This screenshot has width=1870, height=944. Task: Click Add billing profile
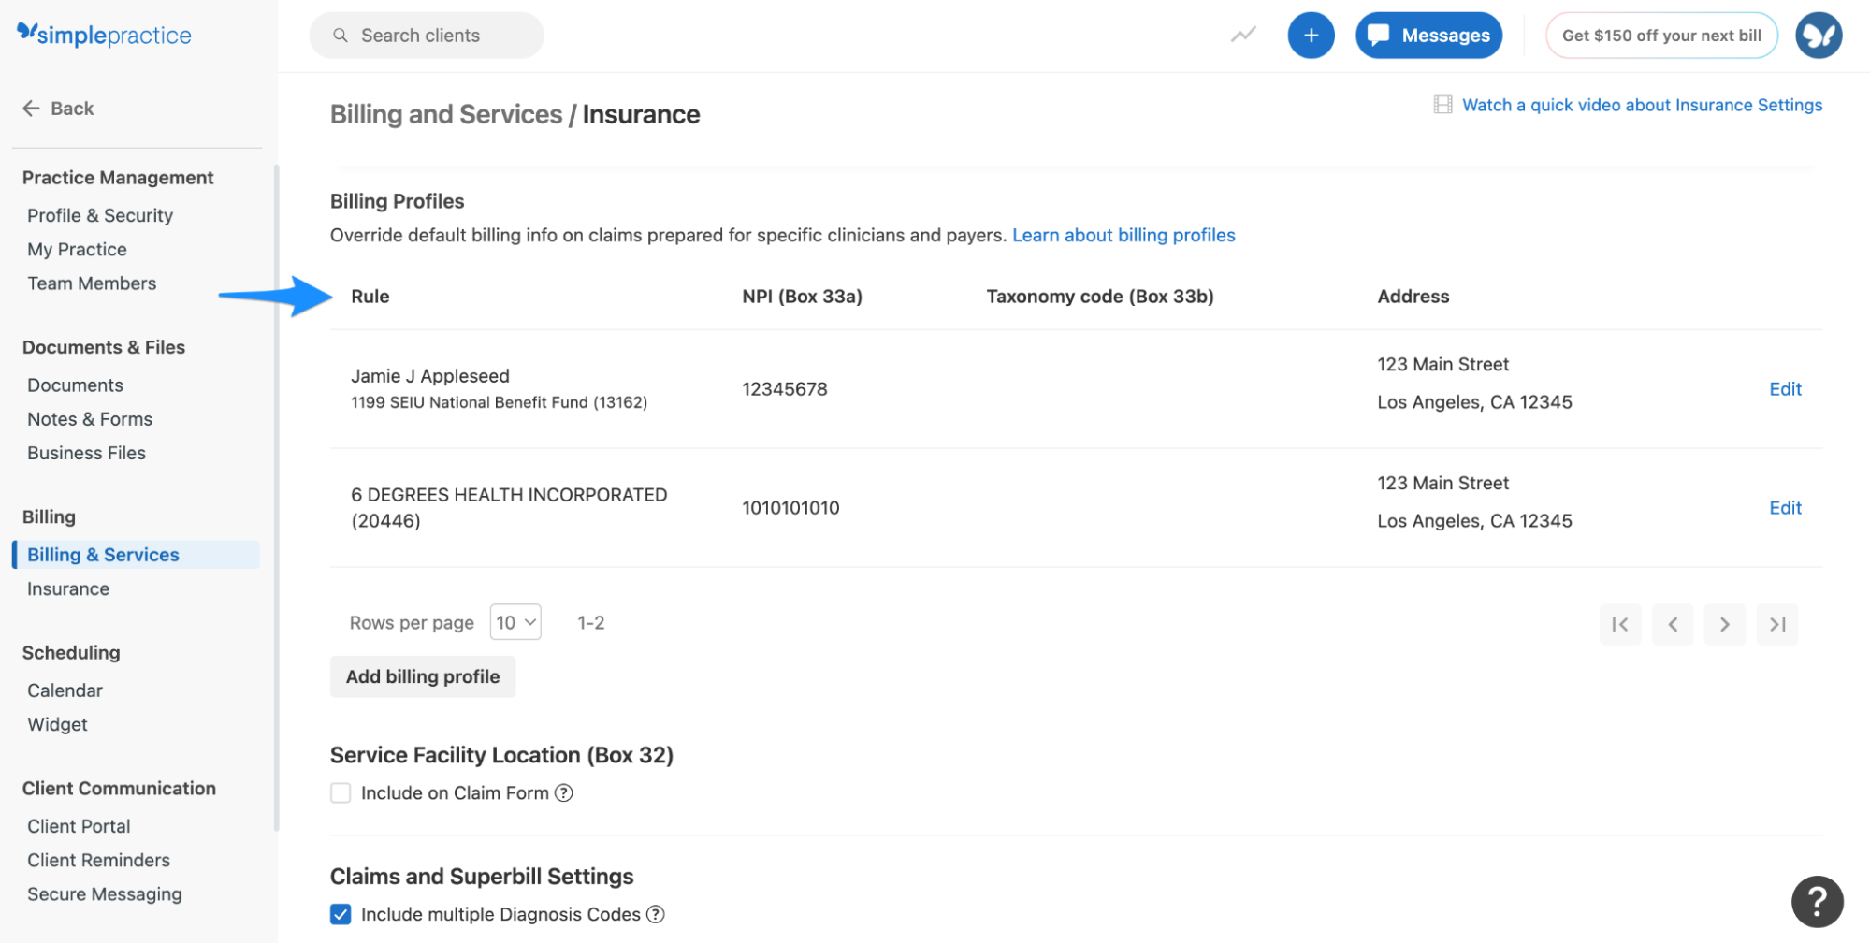coord(422,675)
